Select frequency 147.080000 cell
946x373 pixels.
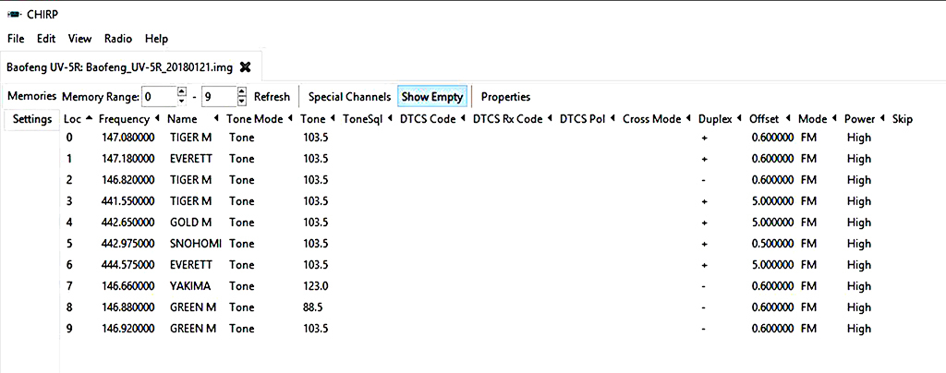(127, 138)
